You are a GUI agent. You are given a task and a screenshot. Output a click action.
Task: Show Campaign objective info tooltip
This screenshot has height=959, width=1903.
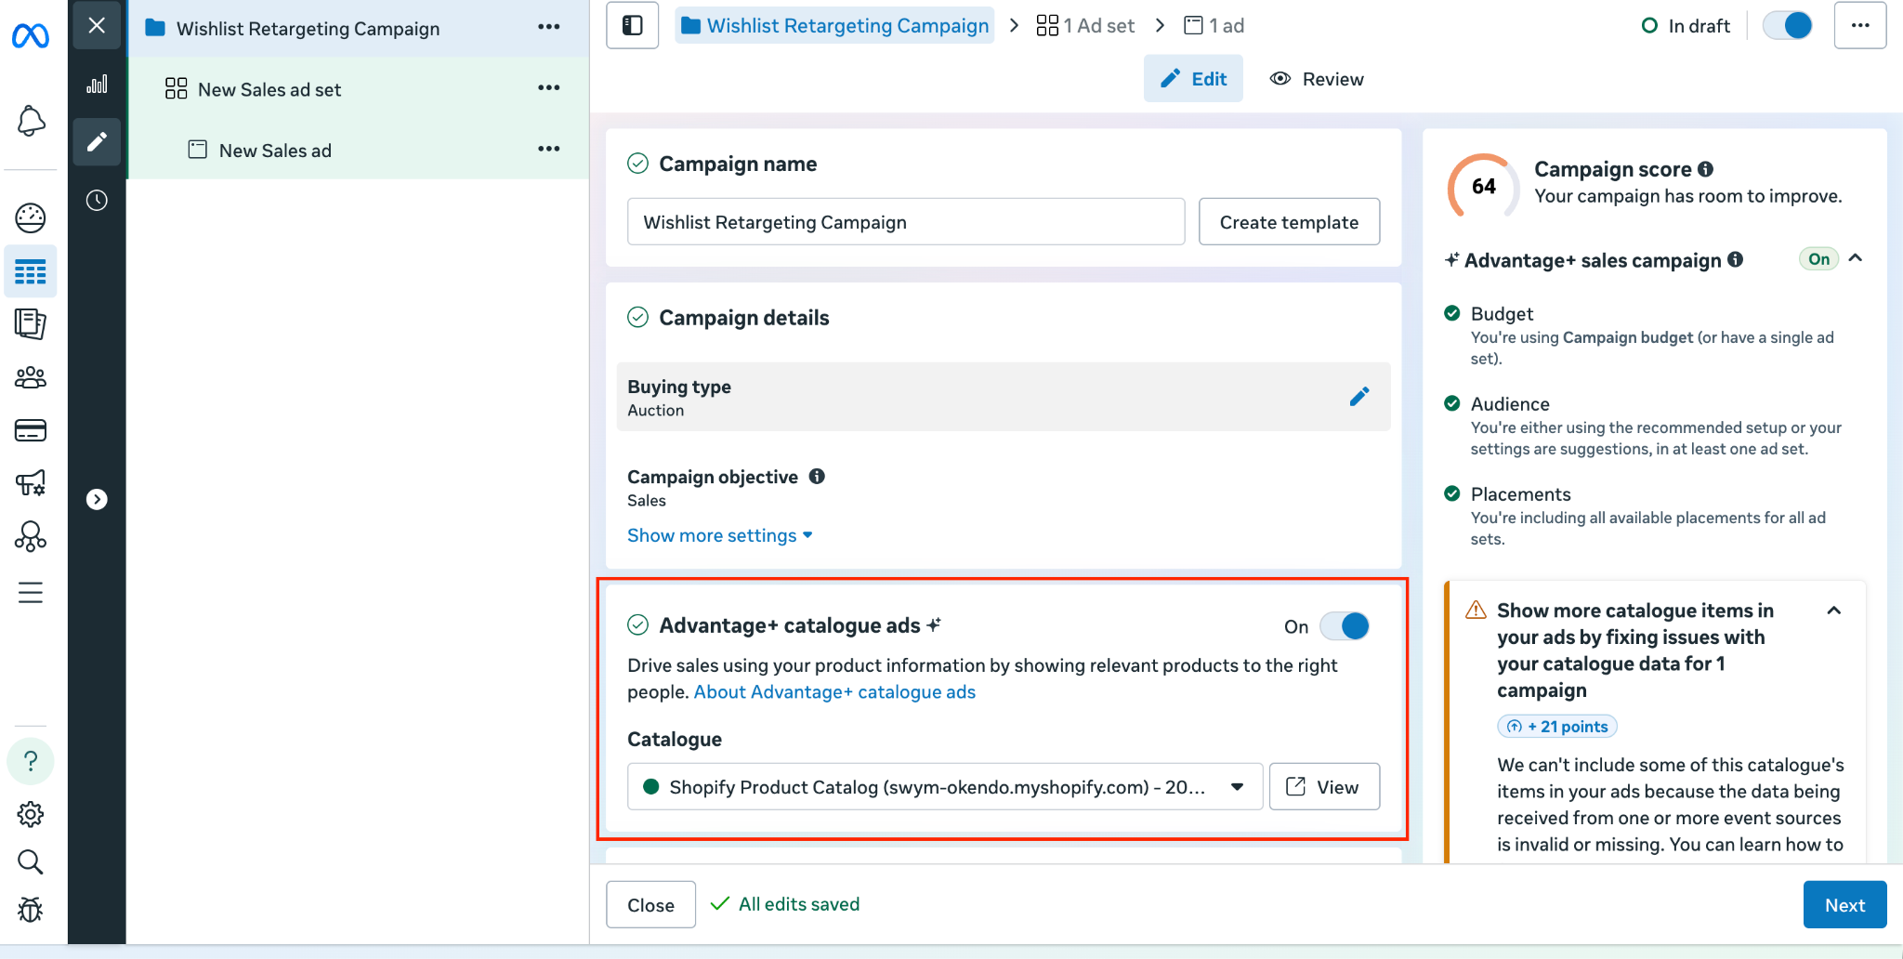pos(817,477)
